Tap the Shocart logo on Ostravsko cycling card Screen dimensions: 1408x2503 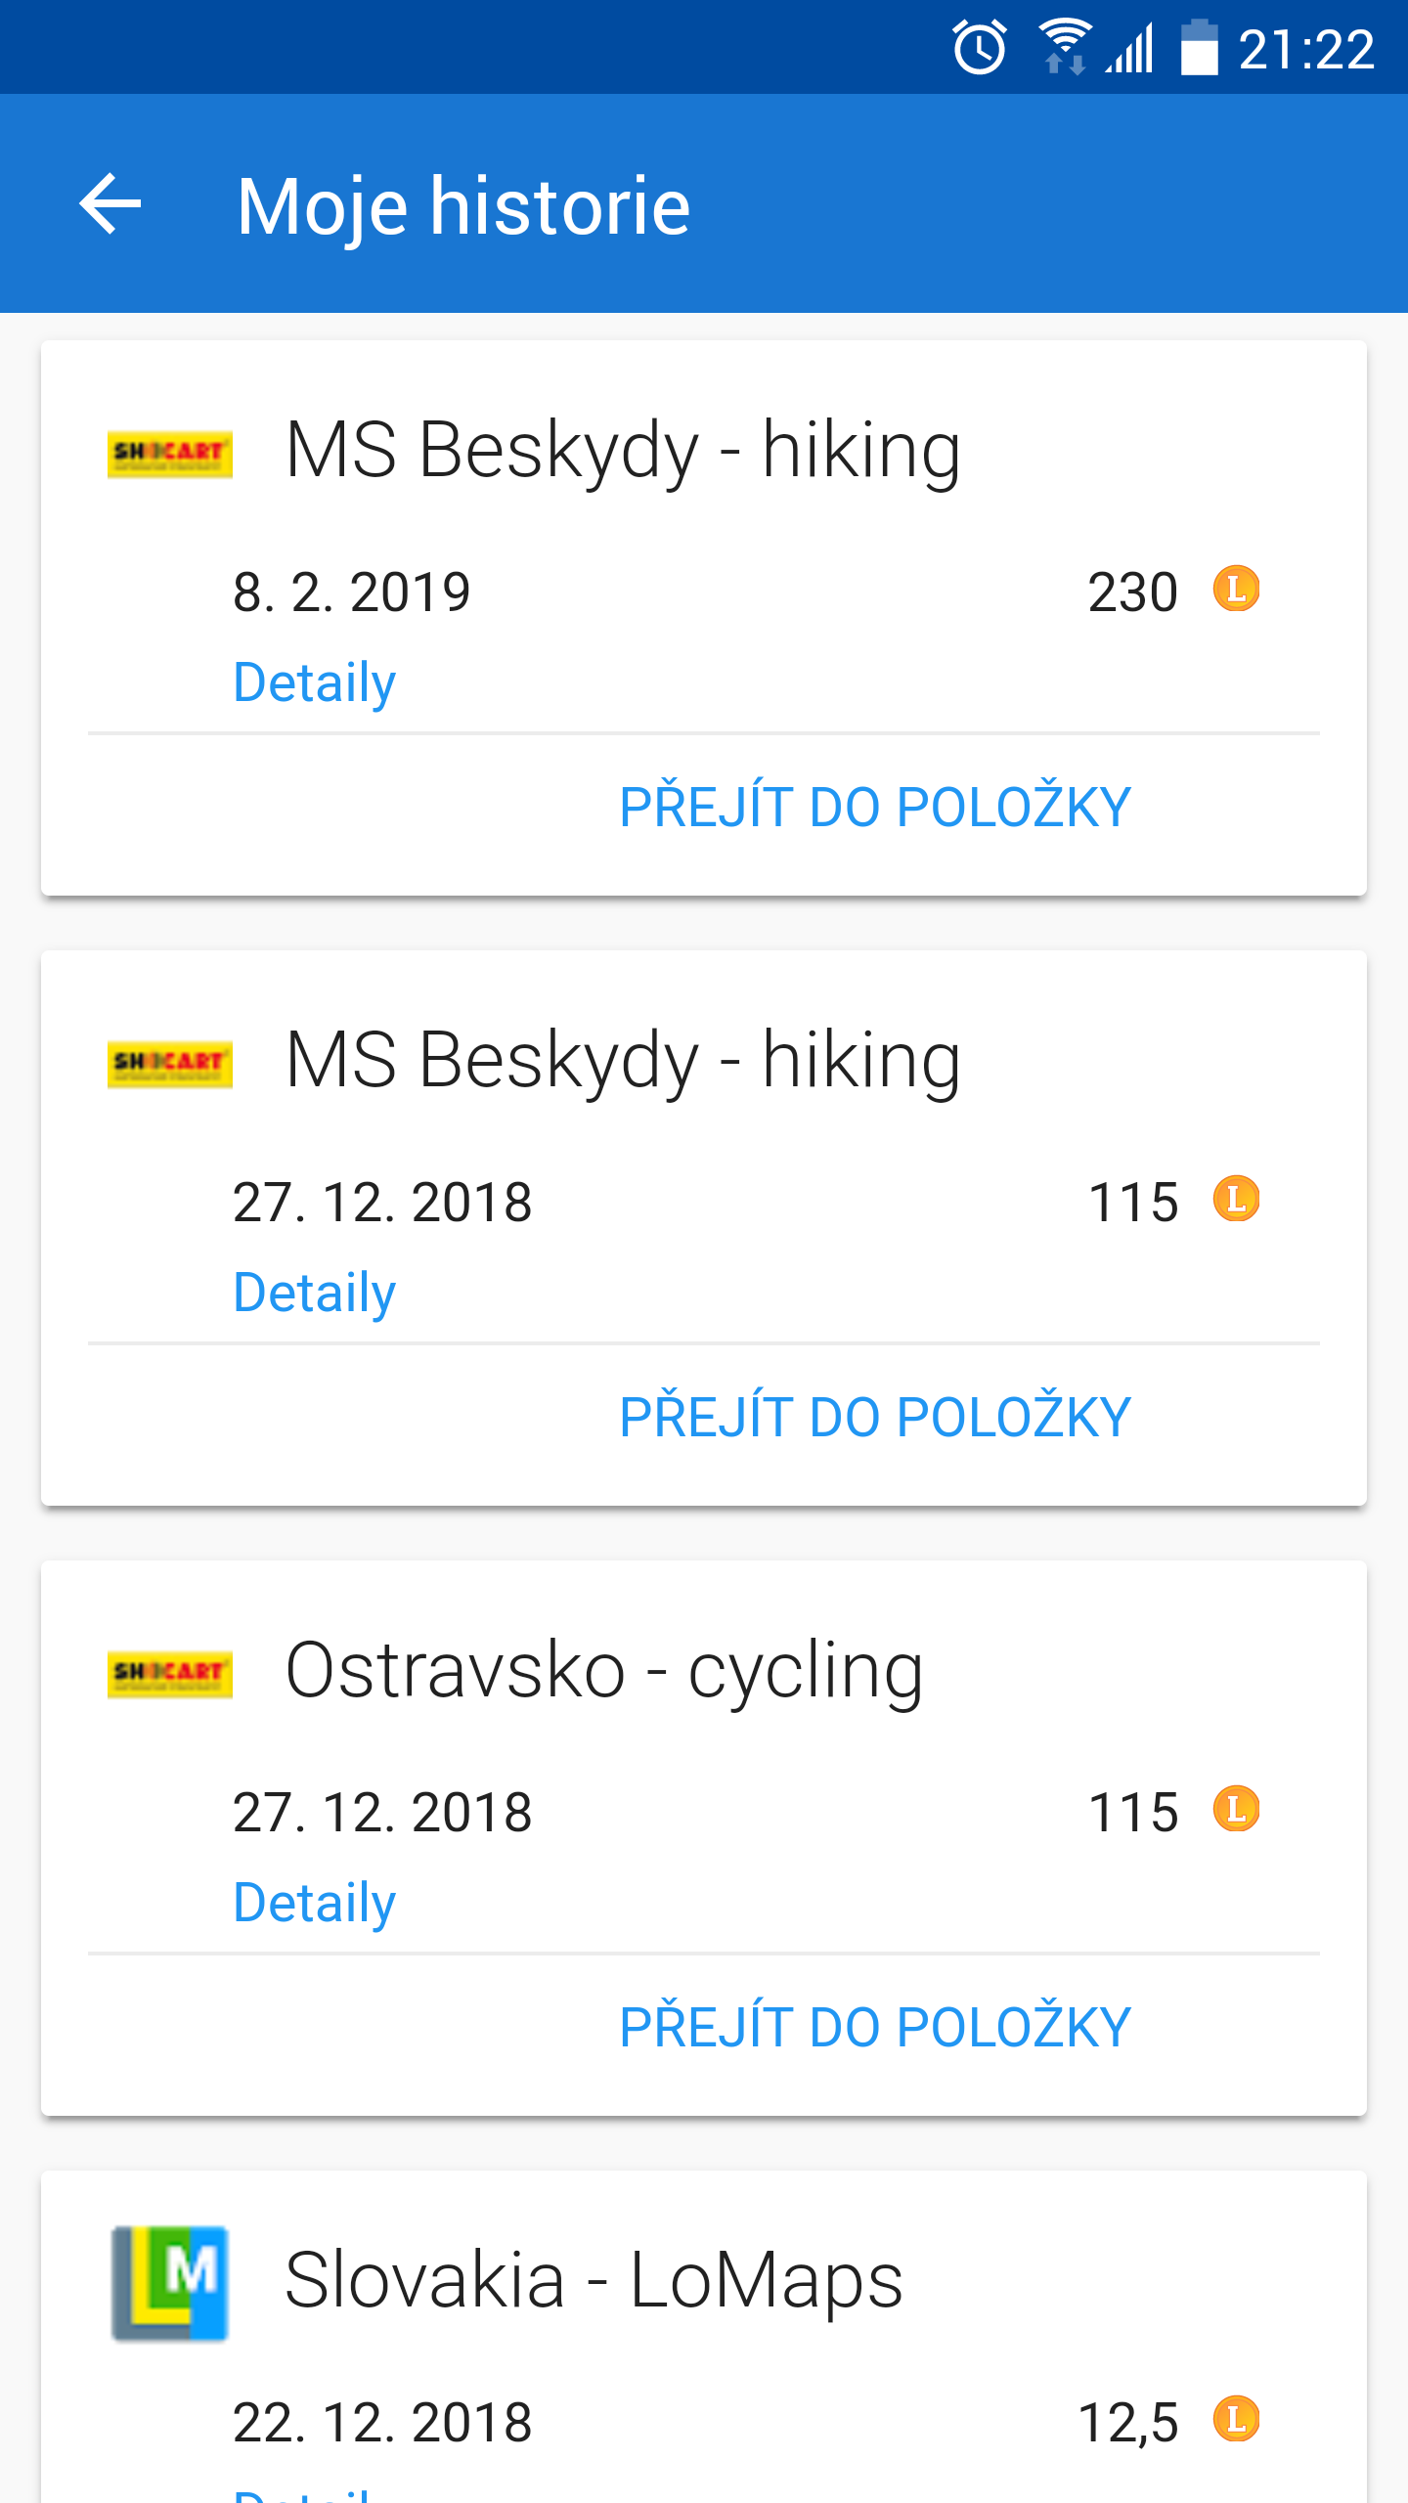pos(170,1674)
